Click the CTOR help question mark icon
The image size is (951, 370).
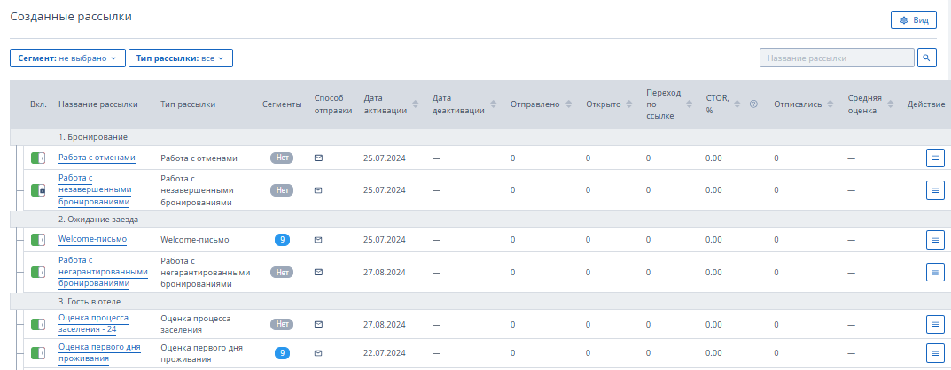(x=754, y=104)
